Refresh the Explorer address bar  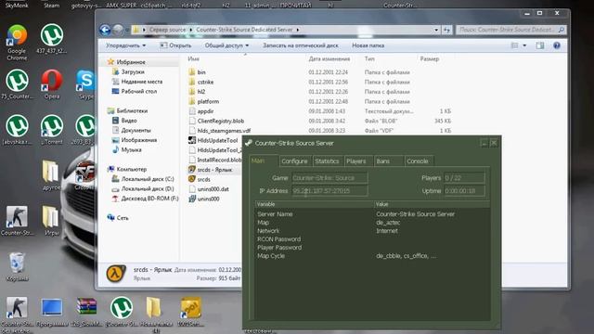coord(446,30)
